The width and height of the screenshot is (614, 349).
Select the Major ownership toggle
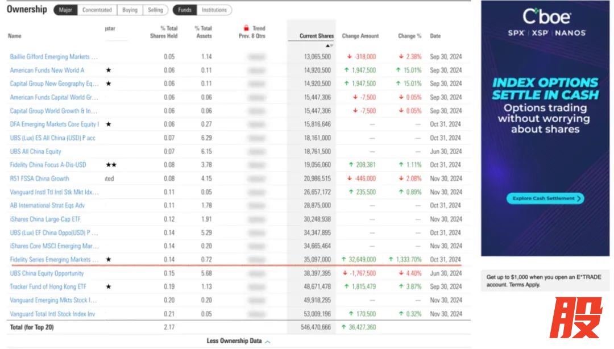(x=65, y=10)
